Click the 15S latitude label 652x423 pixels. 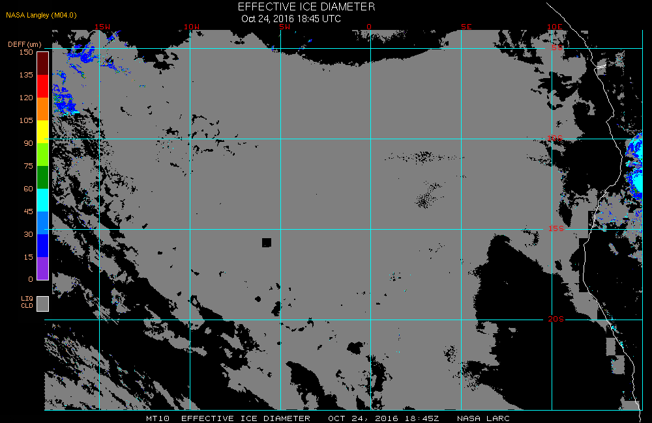[556, 228]
